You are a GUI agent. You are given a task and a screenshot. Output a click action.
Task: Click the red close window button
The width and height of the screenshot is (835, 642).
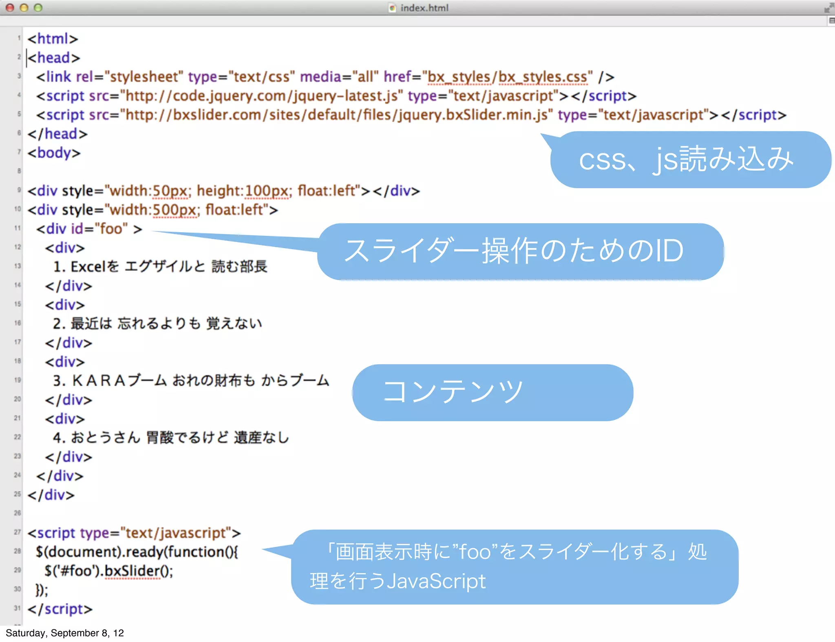click(x=10, y=7)
